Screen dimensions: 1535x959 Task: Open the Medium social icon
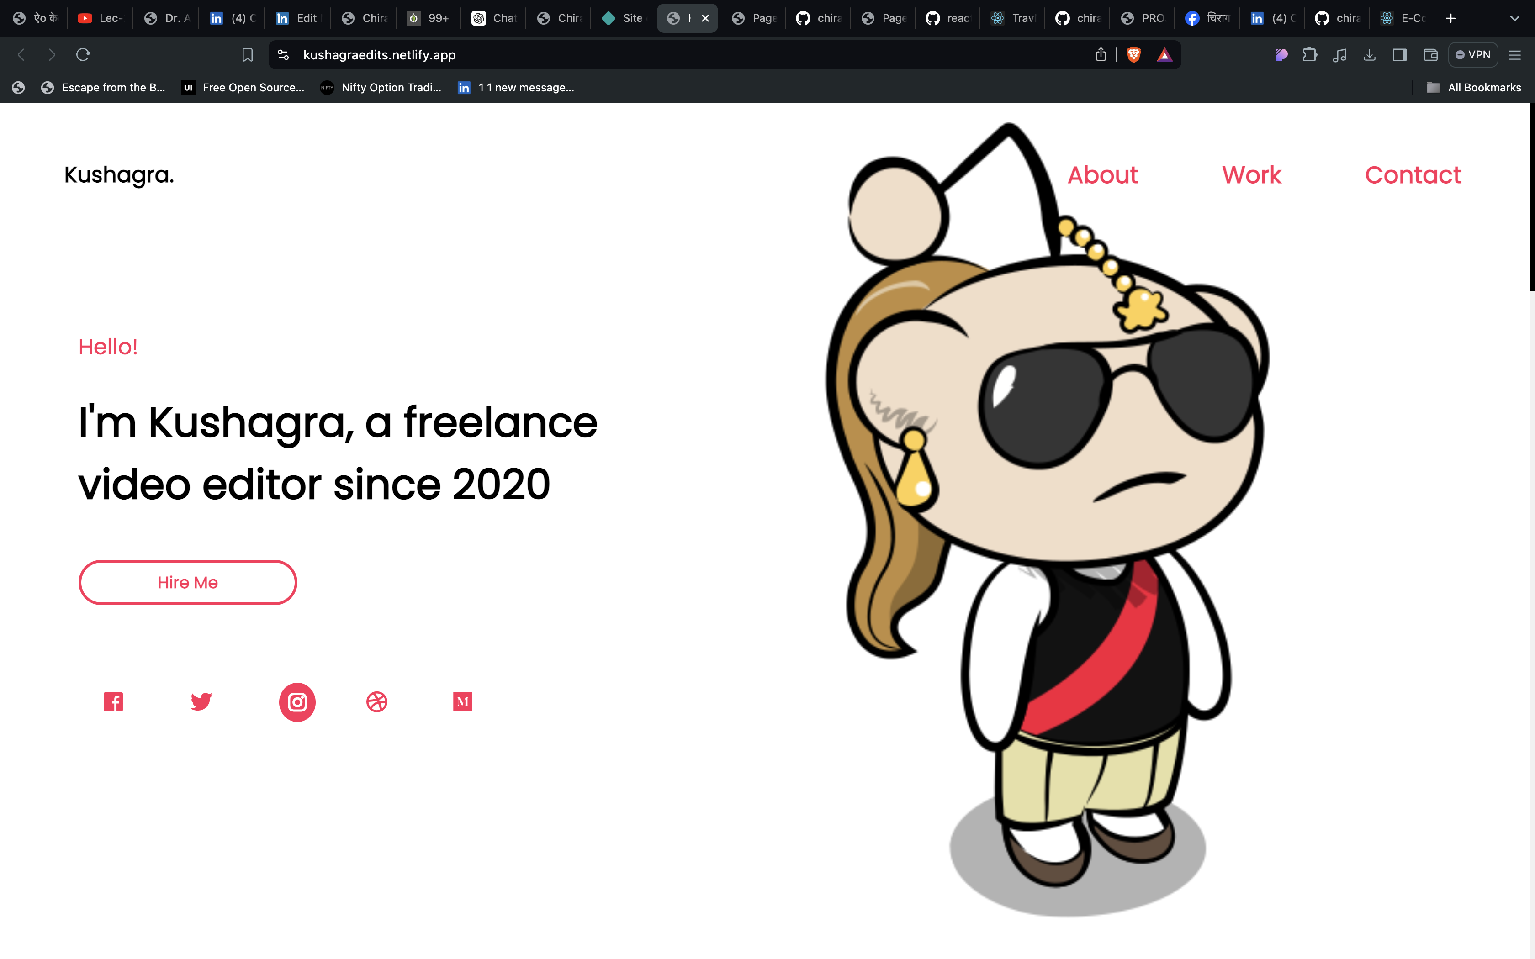point(462,701)
